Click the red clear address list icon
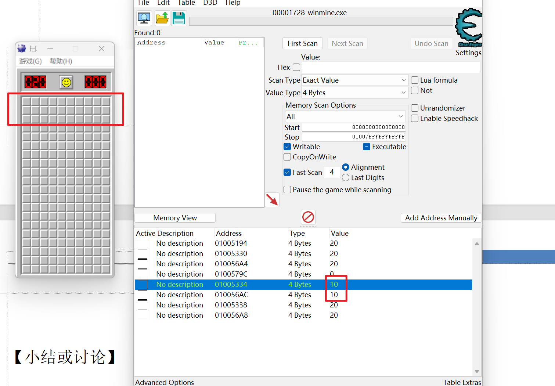Viewport: 555px width, 386px height. coord(308,217)
